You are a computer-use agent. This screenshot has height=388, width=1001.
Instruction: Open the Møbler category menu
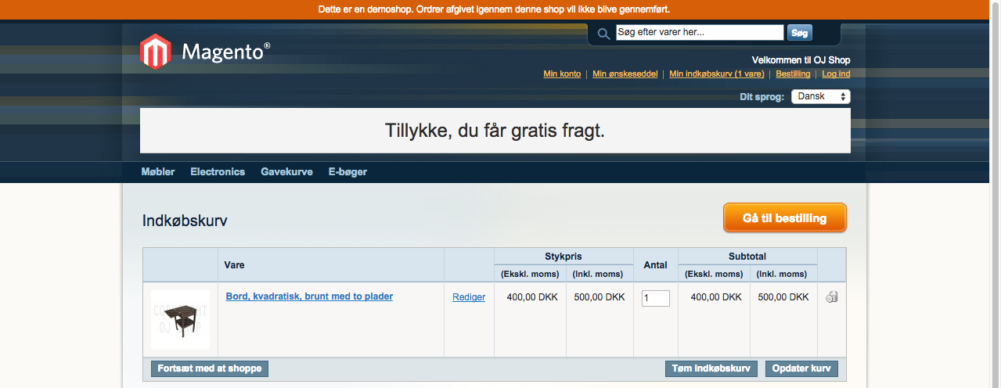[158, 172]
